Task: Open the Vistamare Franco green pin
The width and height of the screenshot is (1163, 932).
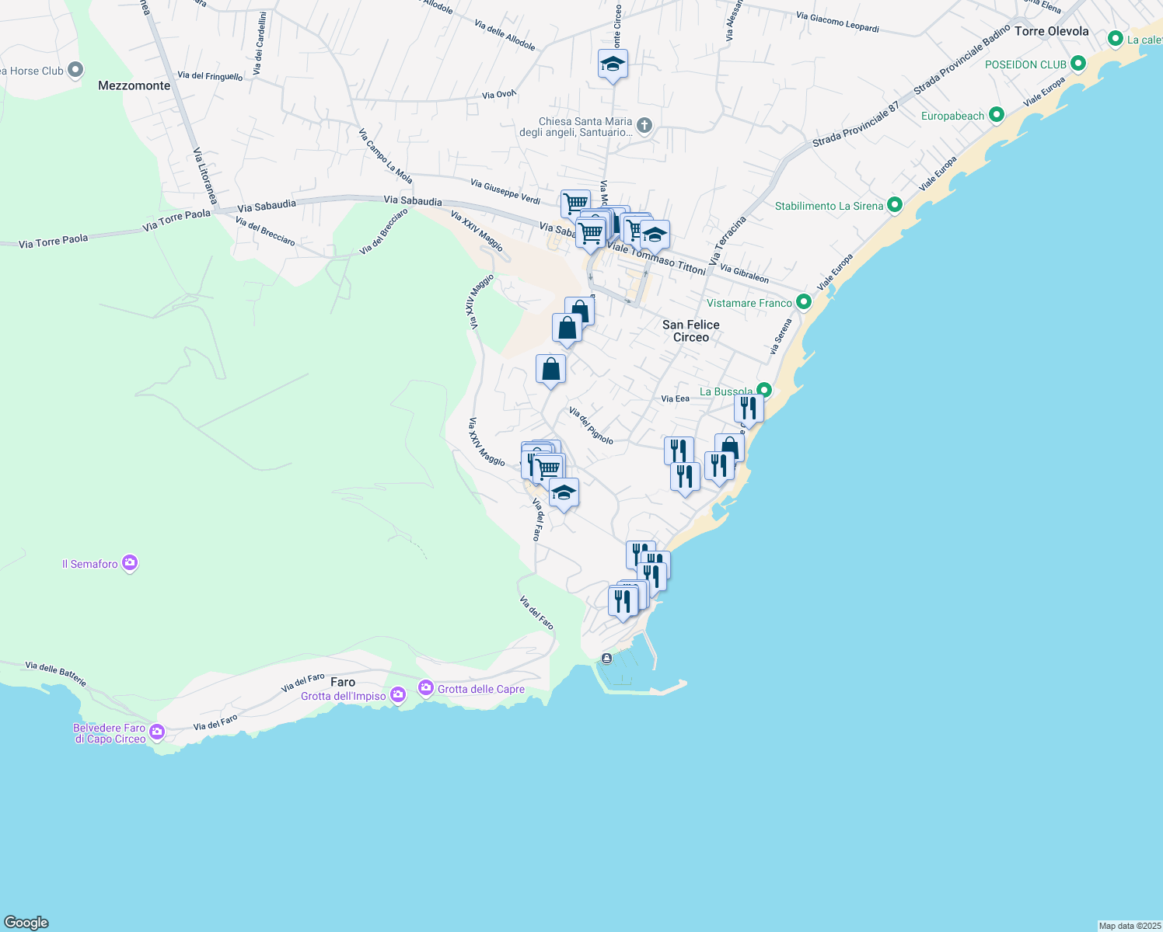Action: (804, 302)
